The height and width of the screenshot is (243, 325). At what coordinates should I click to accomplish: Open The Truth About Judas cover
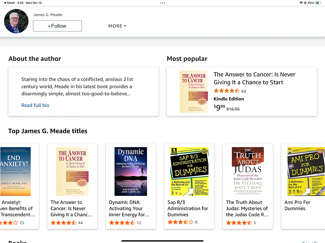[248, 171]
